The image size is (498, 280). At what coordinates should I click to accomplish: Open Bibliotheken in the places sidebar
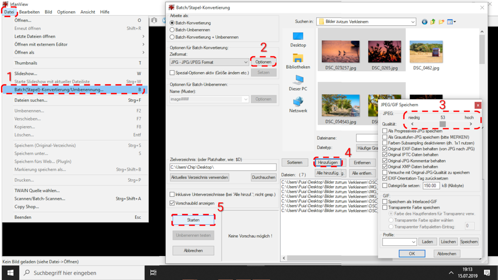click(x=298, y=61)
